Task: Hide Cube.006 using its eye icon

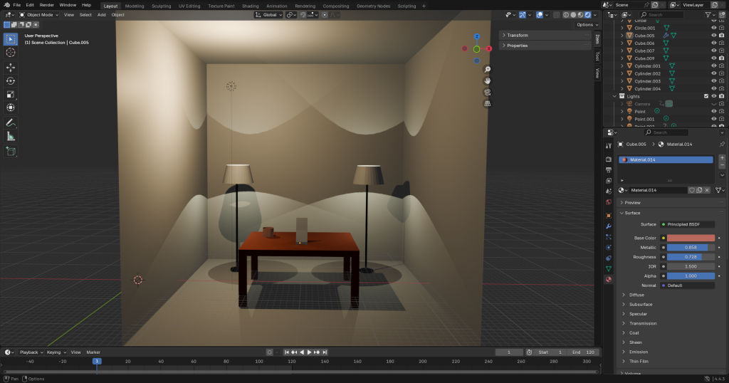Action: (x=713, y=43)
